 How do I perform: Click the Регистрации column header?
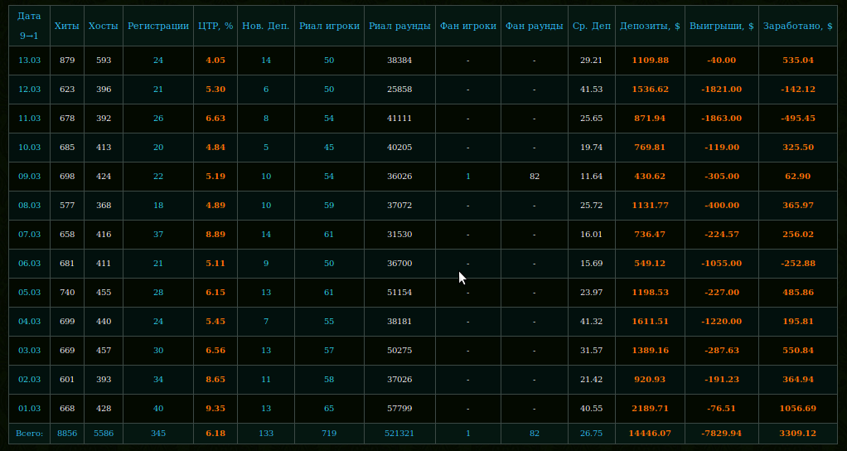pos(158,26)
